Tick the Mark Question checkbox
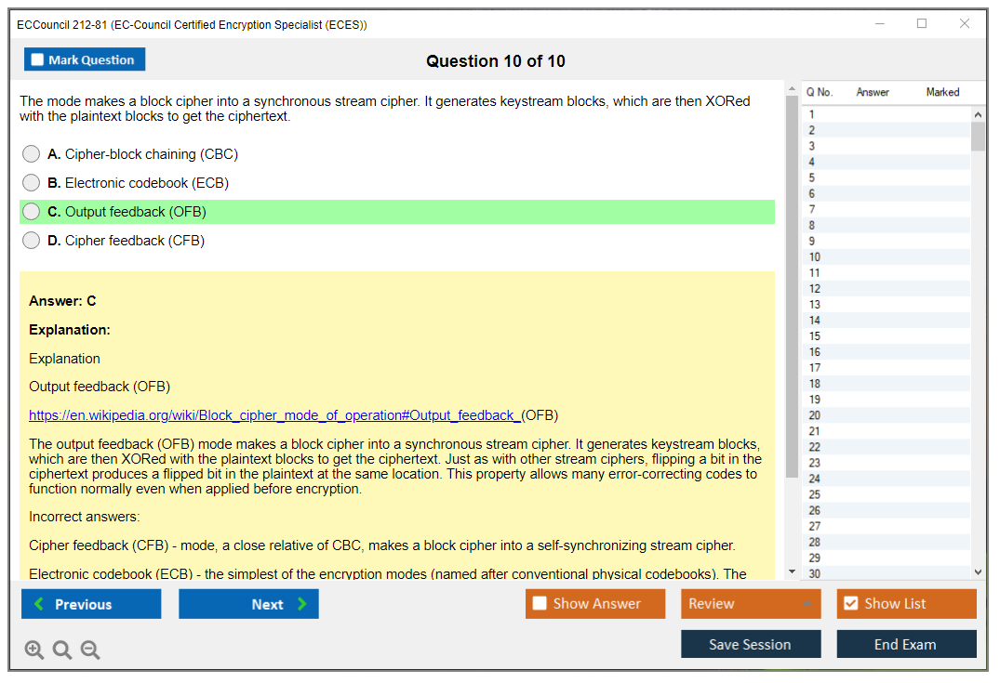The height and width of the screenshot is (683, 1000). 38,59
